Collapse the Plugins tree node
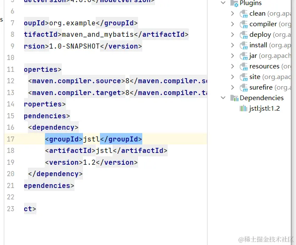The image size is (296, 245). [223, 3]
